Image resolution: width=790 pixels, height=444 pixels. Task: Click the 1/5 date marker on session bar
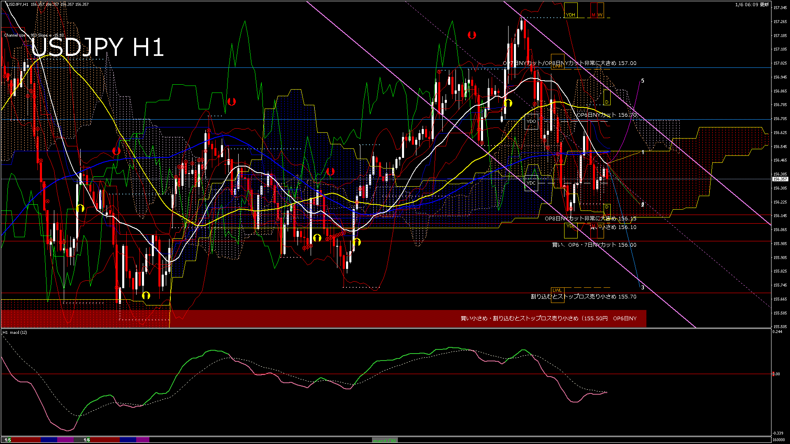point(8,440)
